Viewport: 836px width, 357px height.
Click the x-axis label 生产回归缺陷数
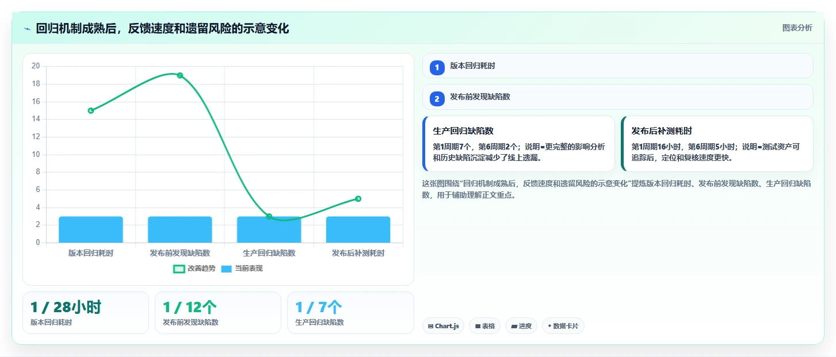pyautogui.click(x=269, y=253)
